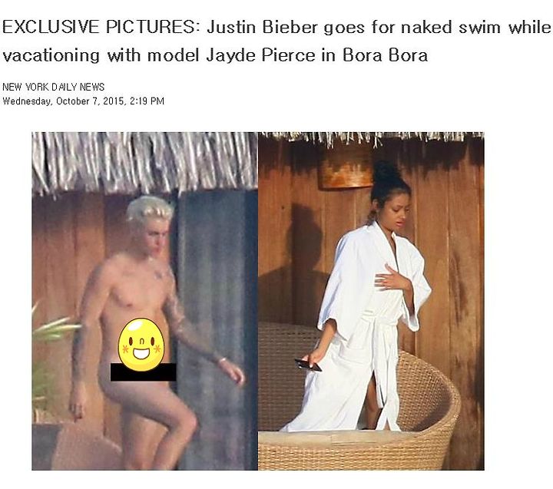This screenshot has height=489, width=553.
Task: Click the NEW YORK DAILY NEWS byline
Action: click(53, 87)
